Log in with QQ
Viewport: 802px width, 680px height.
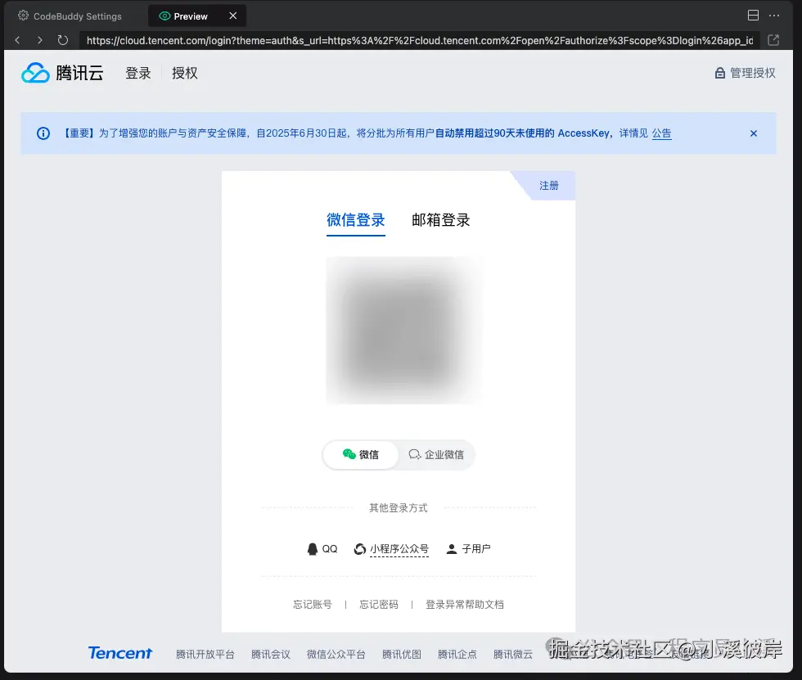click(x=322, y=549)
